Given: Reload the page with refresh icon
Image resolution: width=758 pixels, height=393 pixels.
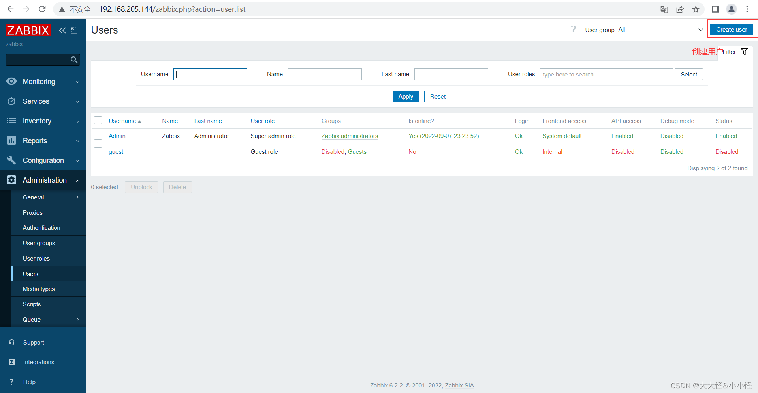Looking at the screenshot, I should [x=42, y=9].
